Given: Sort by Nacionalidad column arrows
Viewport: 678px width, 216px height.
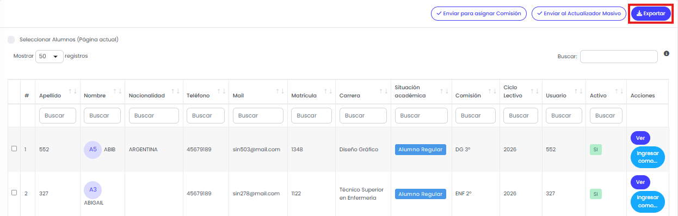Looking at the screenshot, I should pos(176,91).
